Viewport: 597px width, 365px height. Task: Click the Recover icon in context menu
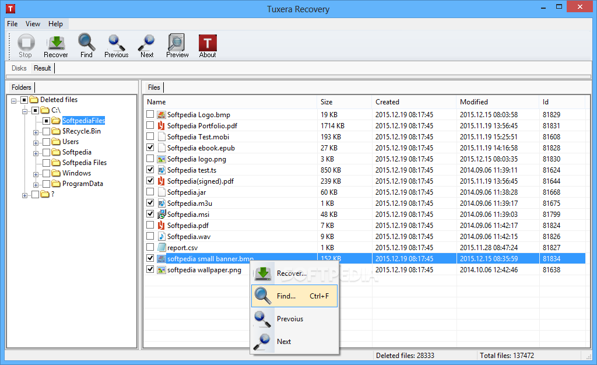click(x=263, y=273)
